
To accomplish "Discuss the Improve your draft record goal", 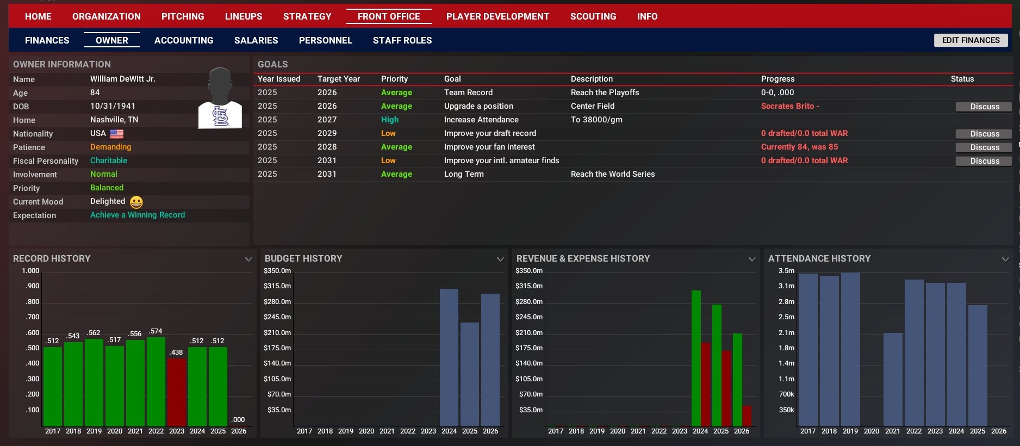I will pyautogui.click(x=984, y=134).
